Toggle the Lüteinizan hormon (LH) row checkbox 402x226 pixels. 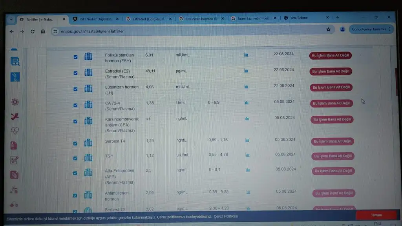point(76,89)
